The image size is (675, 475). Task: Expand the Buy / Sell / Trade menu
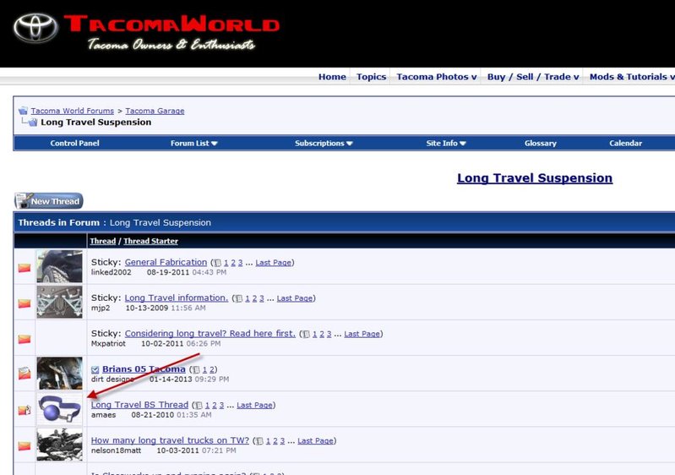(x=533, y=77)
